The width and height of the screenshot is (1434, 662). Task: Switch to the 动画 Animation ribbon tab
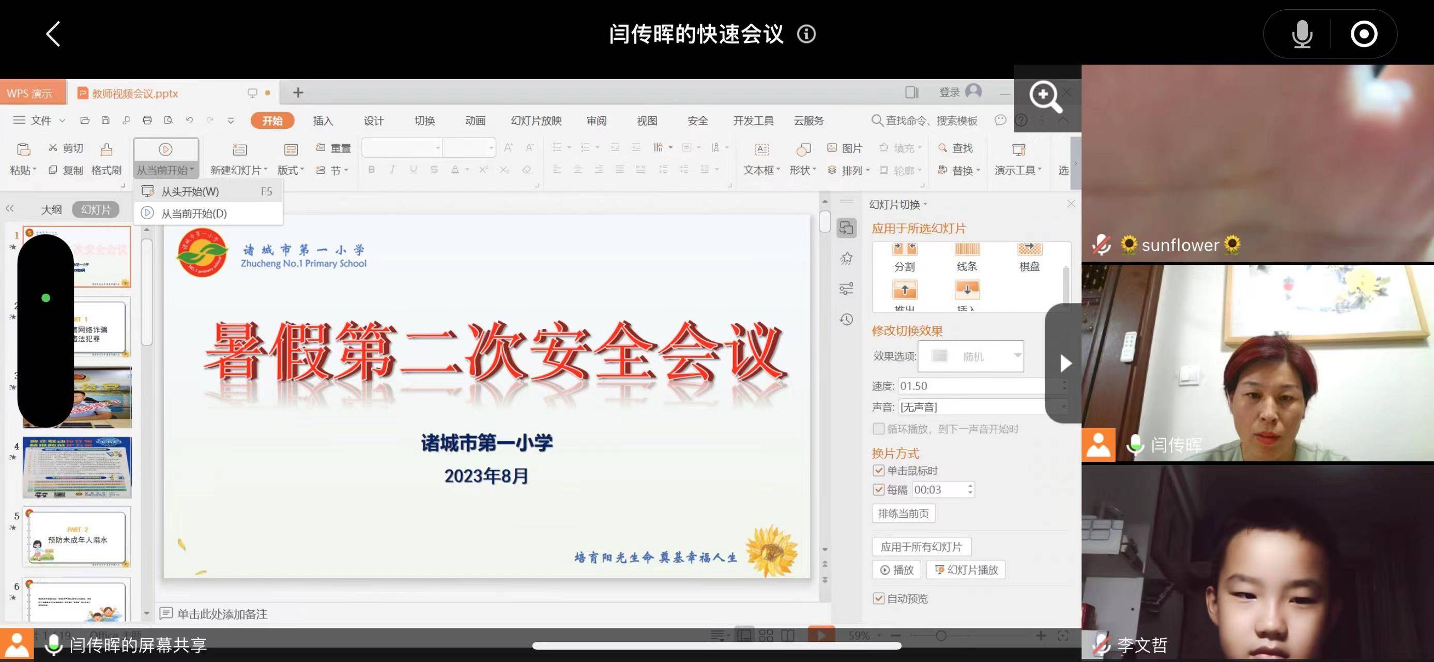coord(475,121)
